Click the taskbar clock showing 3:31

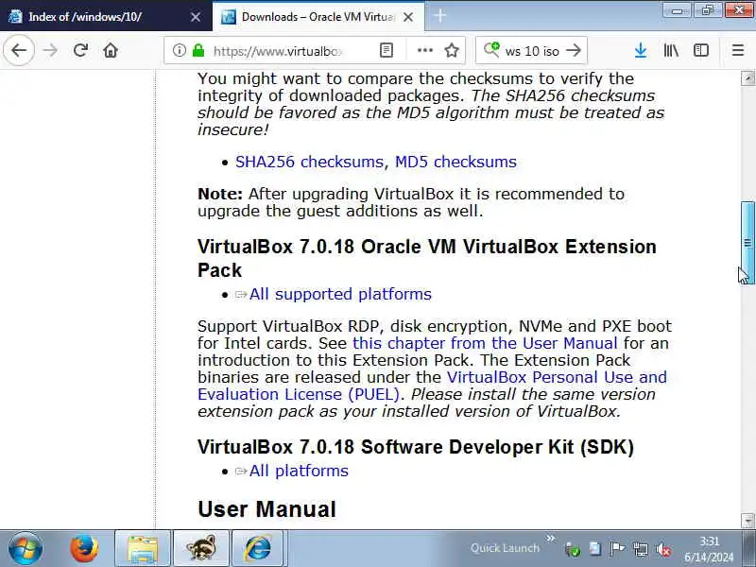(709, 549)
